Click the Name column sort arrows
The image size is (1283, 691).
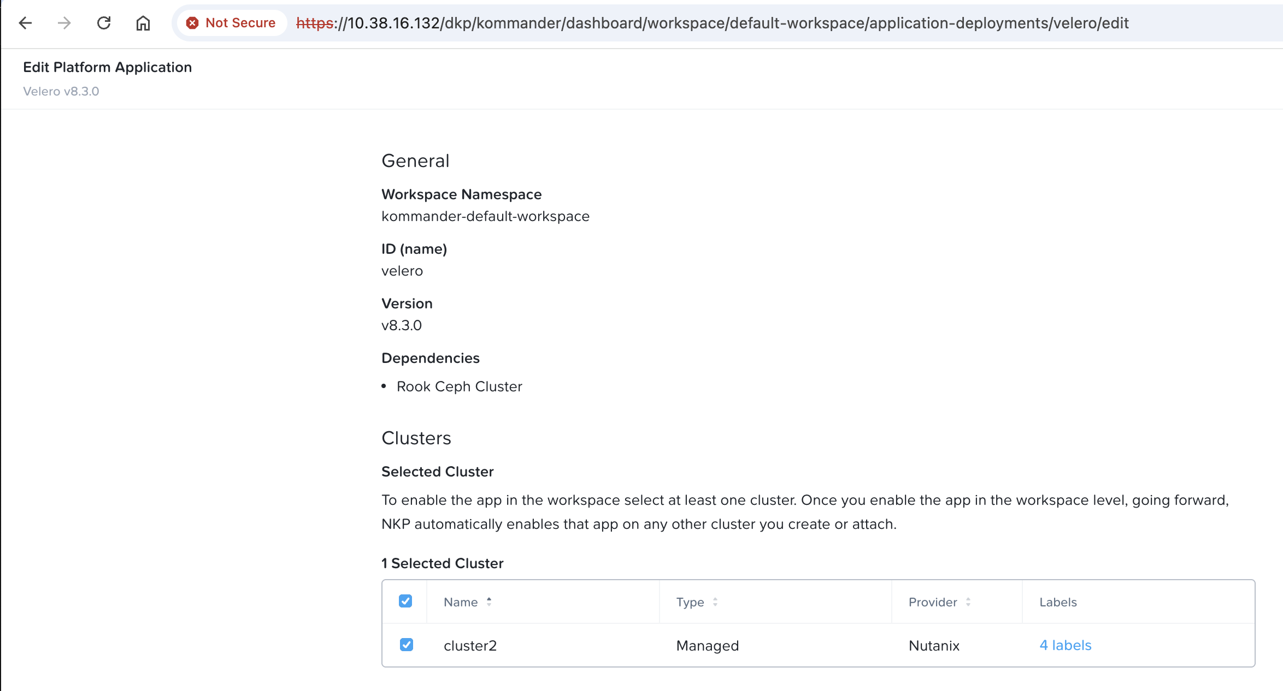tap(489, 601)
